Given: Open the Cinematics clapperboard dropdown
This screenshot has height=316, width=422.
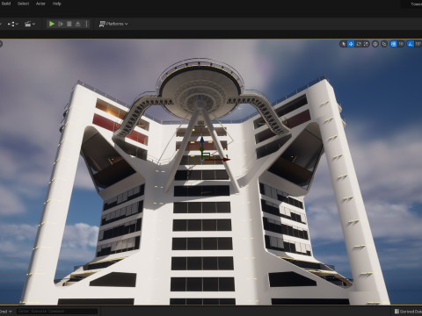Looking at the screenshot, I should pyautogui.click(x=30, y=24).
